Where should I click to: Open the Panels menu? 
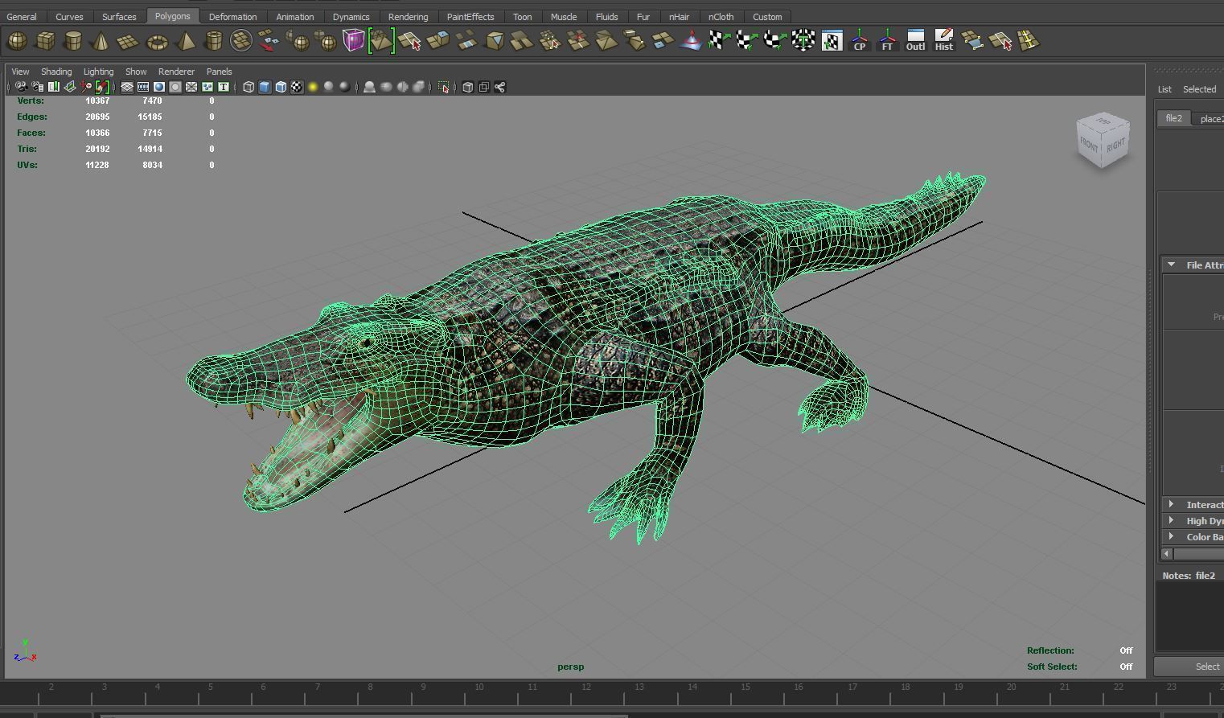click(219, 72)
